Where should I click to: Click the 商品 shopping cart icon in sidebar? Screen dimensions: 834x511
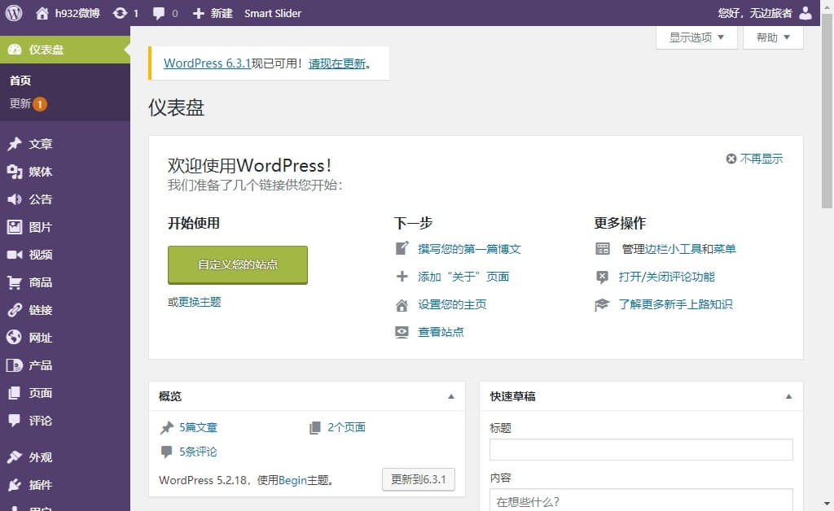[x=15, y=282]
